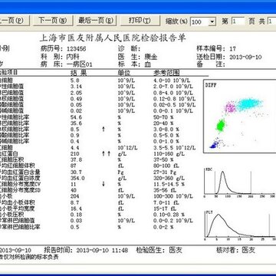Select the reference range 11.5-14.5 %
Viewport: 276px width, 276px height.
pos(169,184)
